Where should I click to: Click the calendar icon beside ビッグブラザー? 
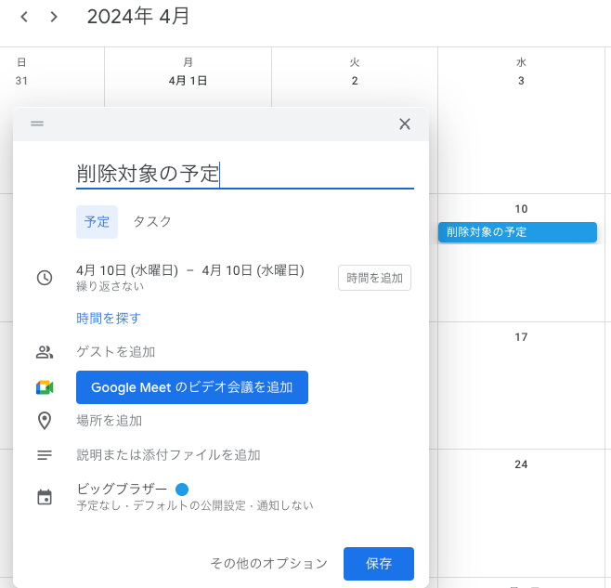(x=45, y=497)
